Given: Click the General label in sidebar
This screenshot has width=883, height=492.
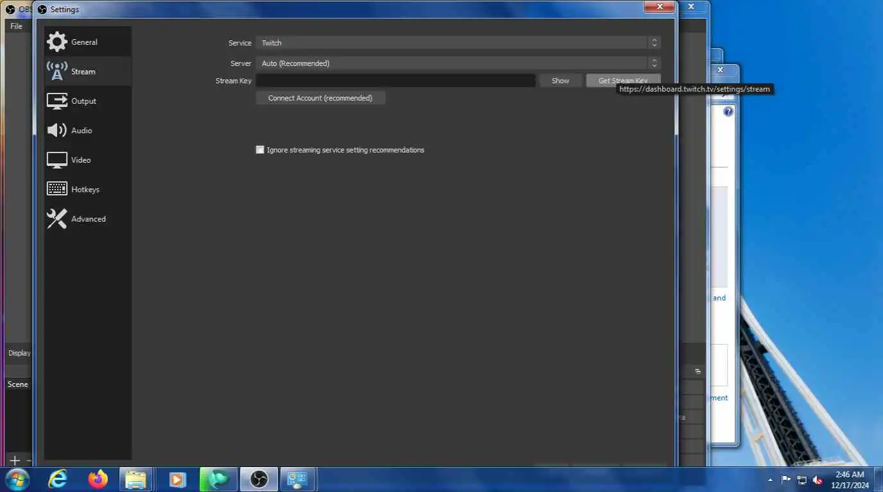Looking at the screenshot, I should point(84,42).
